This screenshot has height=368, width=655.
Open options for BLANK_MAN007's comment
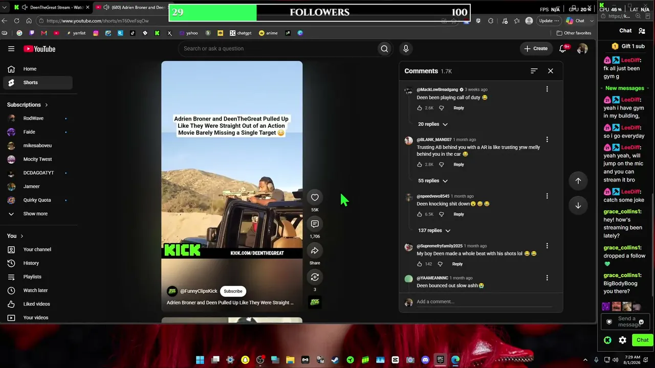coord(547,140)
